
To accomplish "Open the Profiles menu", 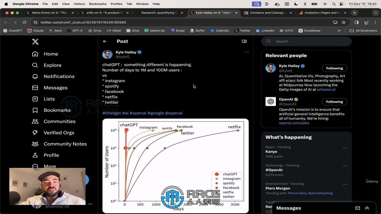I will 116,4.
